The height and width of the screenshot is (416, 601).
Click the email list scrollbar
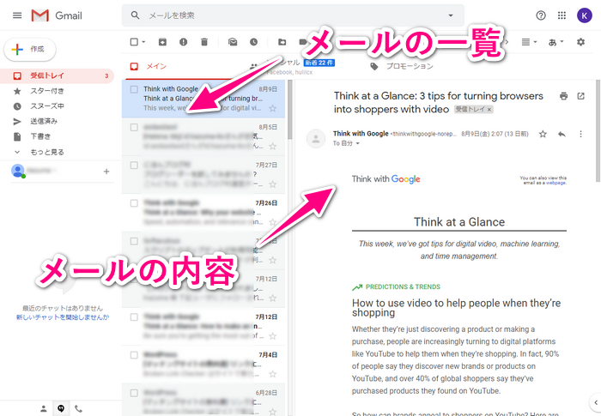click(290, 109)
